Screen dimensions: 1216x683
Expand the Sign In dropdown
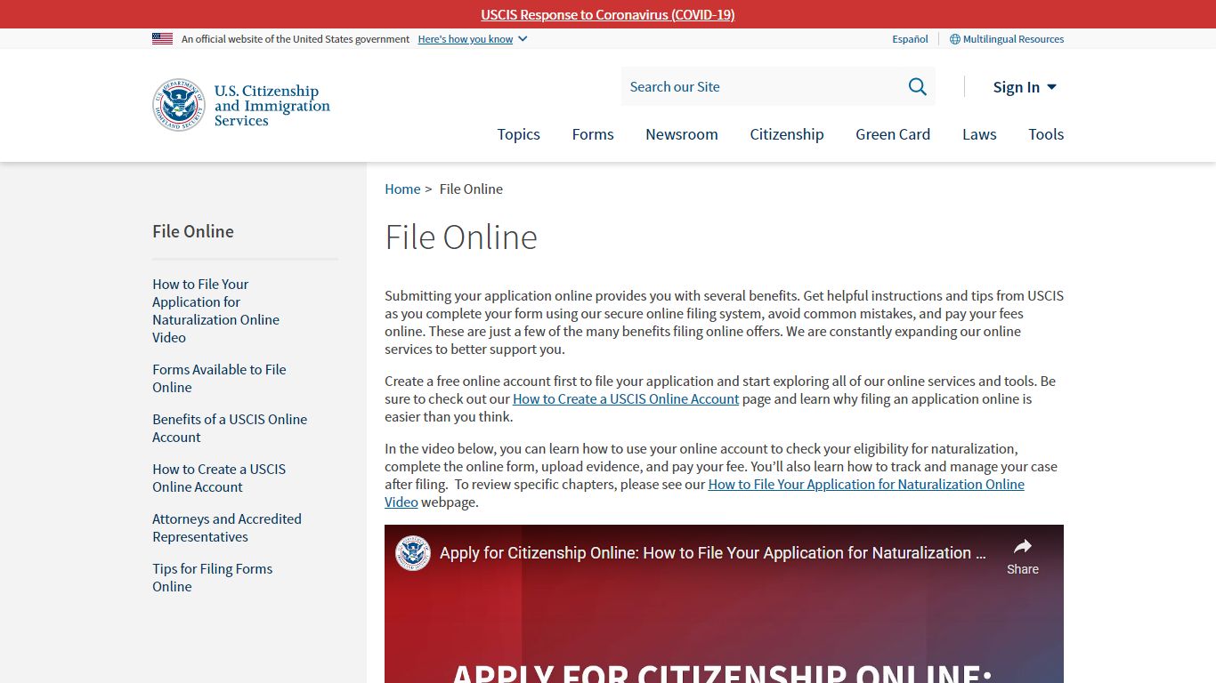click(1025, 87)
